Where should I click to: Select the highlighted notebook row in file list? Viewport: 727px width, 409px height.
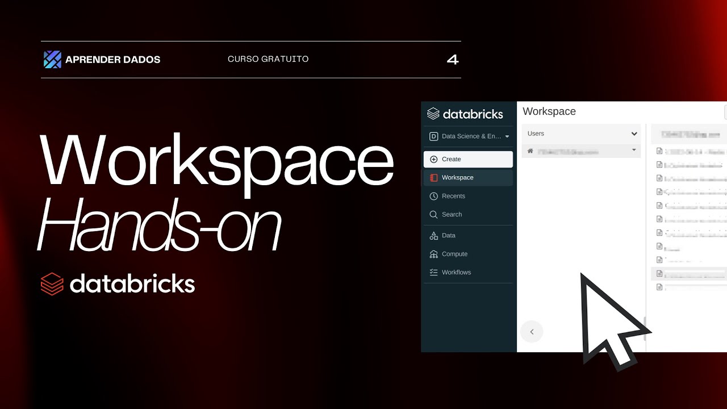689,274
